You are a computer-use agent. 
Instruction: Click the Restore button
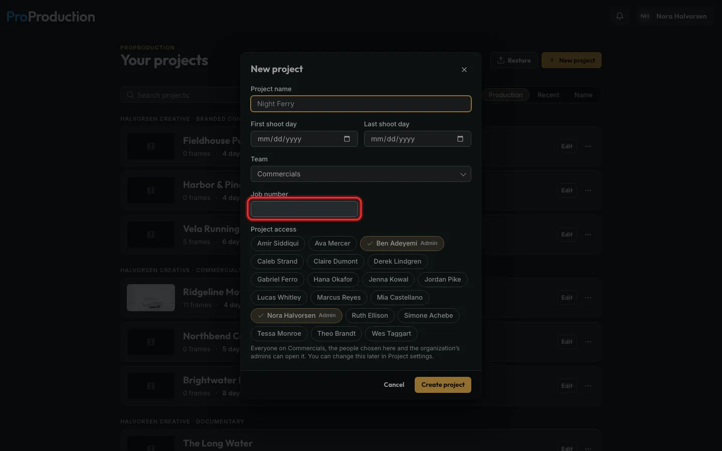(514, 61)
